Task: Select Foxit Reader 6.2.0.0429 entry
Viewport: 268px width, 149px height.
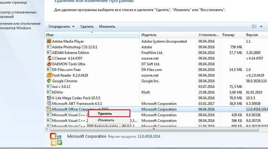Action: (70, 75)
